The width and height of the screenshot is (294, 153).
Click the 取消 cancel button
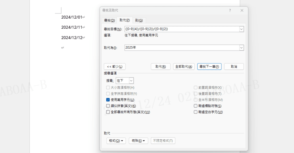click(x=234, y=67)
